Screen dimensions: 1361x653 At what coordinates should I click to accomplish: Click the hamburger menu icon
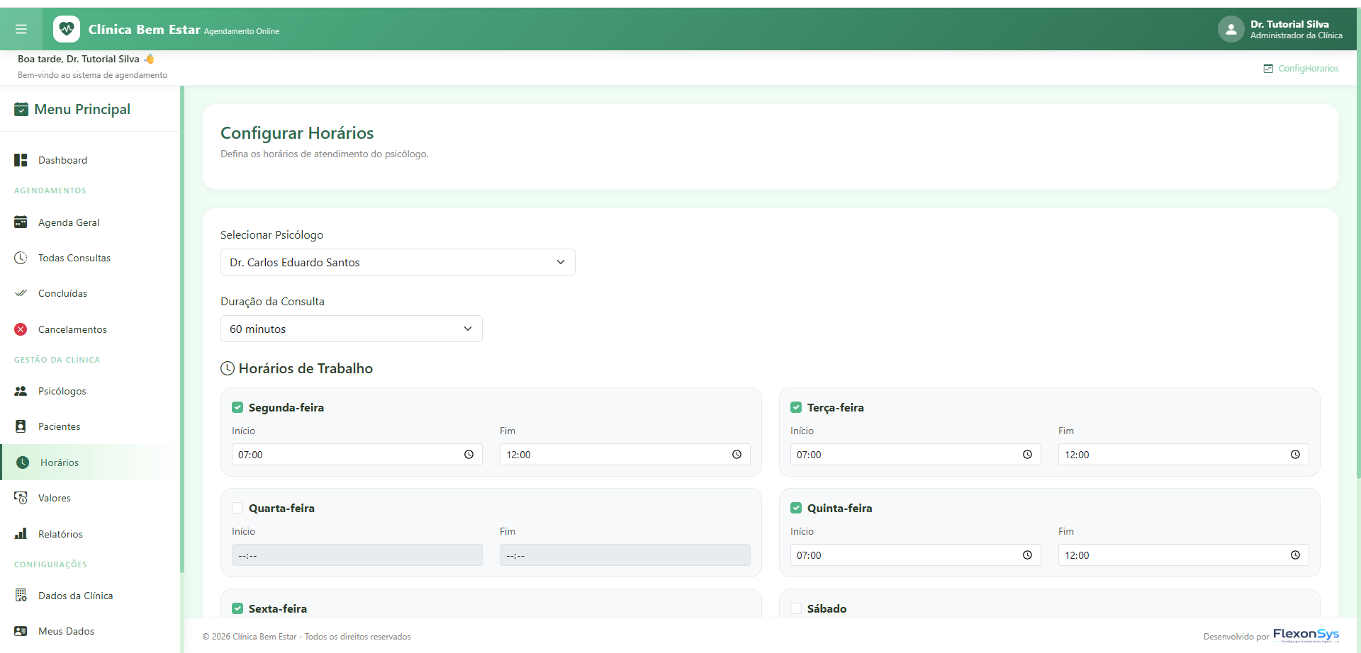[x=21, y=29]
